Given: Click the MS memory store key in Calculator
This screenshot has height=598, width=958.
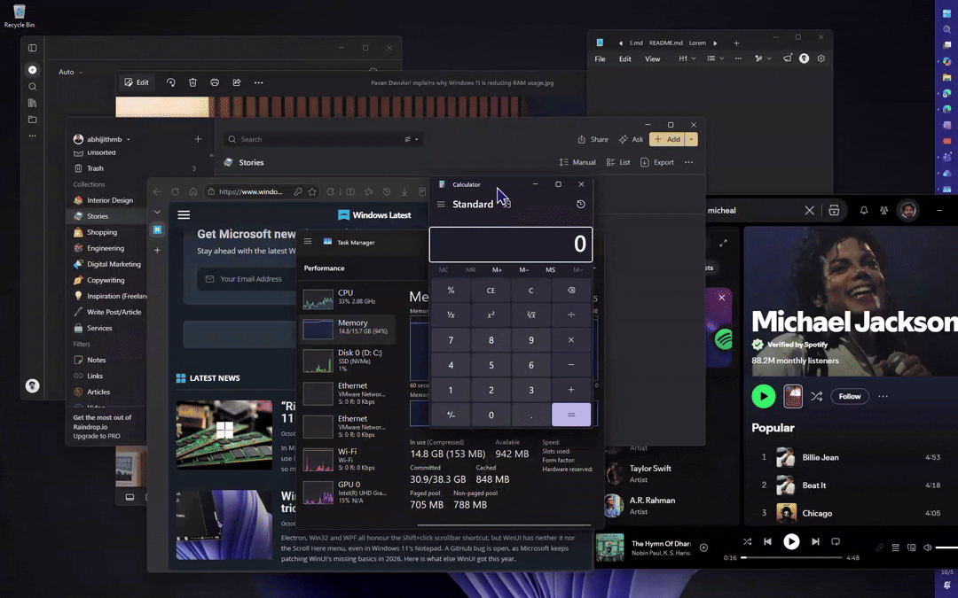Looking at the screenshot, I should [x=551, y=269].
